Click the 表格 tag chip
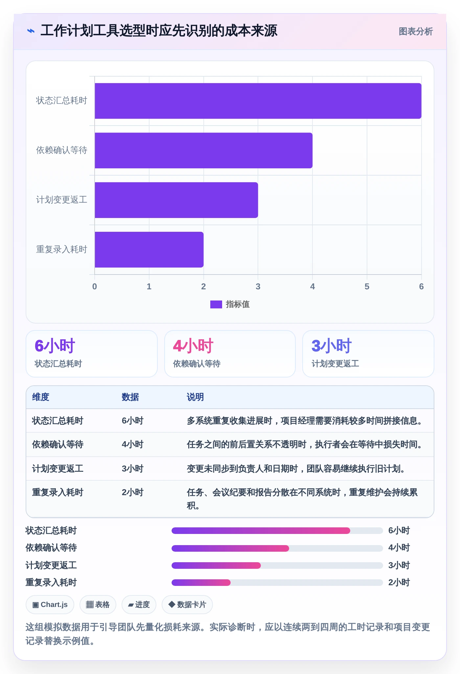Image resolution: width=460 pixels, height=674 pixels. [98, 605]
